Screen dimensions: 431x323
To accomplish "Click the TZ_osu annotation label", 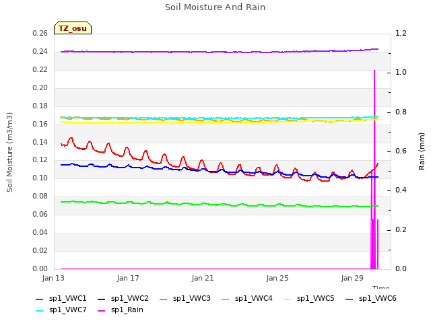I will pos(73,28).
